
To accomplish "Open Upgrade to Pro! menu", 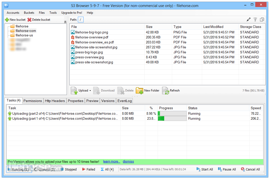I will click(x=72, y=13).
